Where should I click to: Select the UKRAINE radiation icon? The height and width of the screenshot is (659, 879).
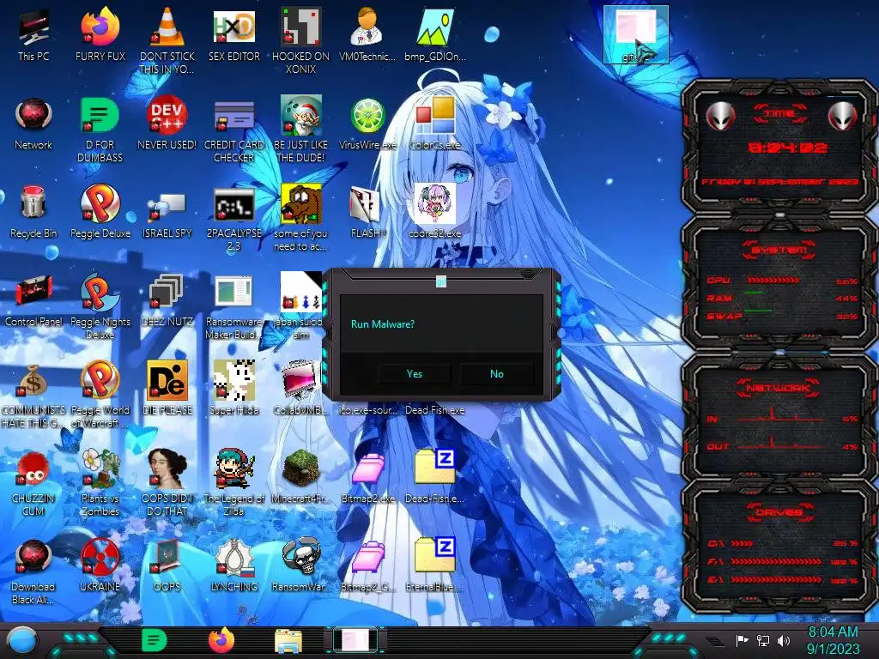[x=100, y=566]
